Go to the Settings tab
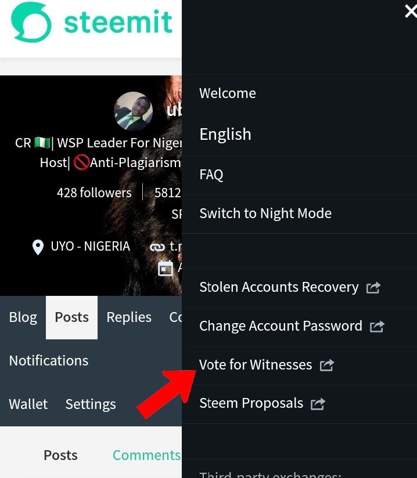417x478 pixels. coord(91,404)
